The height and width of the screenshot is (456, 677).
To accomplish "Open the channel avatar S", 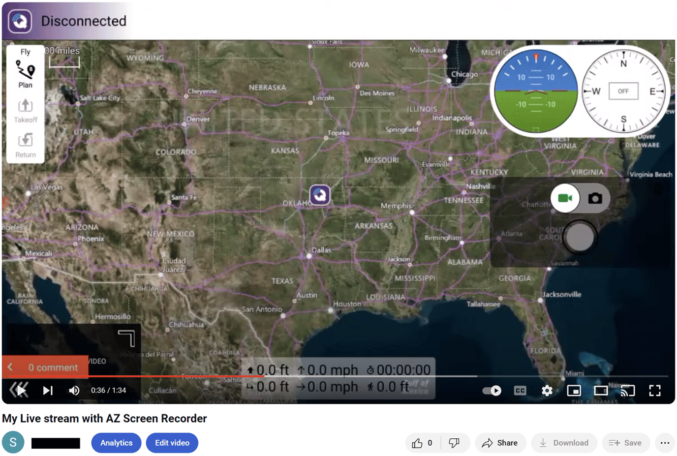I will click(x=13, y=442).
